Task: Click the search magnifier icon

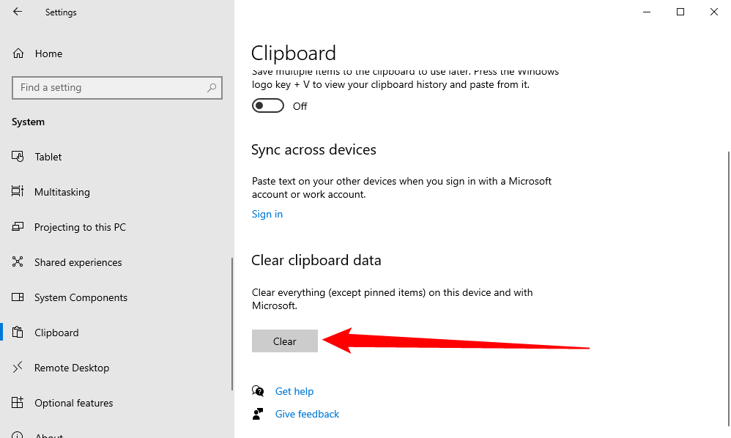Action: point(212,88)
